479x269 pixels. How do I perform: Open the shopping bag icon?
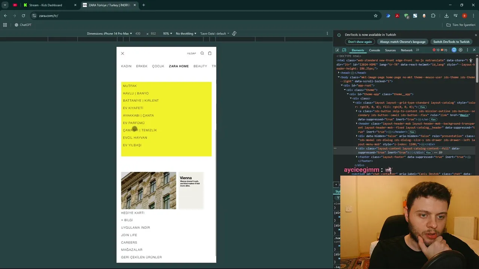pos(210,53)
